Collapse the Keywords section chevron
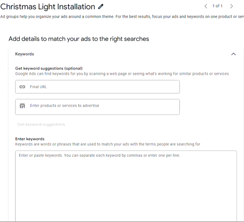Image resolution: width=244 pixels, height=222 pixels. (233, 54)
